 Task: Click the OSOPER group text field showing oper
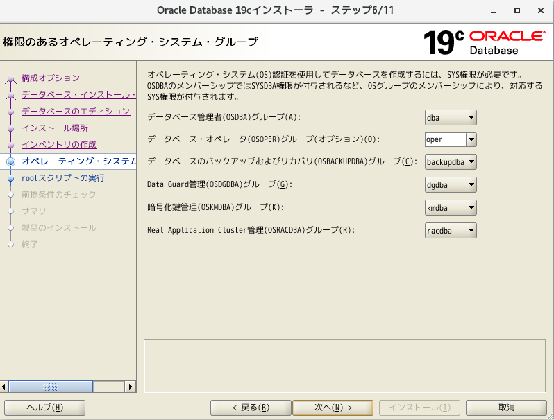tap(445, 139)
